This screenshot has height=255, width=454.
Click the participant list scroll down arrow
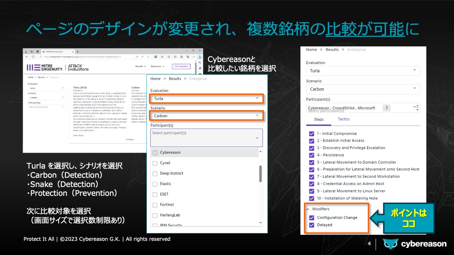point(261,223)
